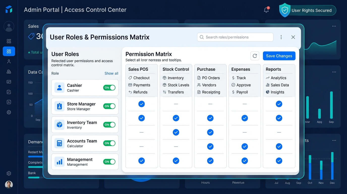
Task: Close the User Roles & Permissions dialog
Action: (293, 37)
